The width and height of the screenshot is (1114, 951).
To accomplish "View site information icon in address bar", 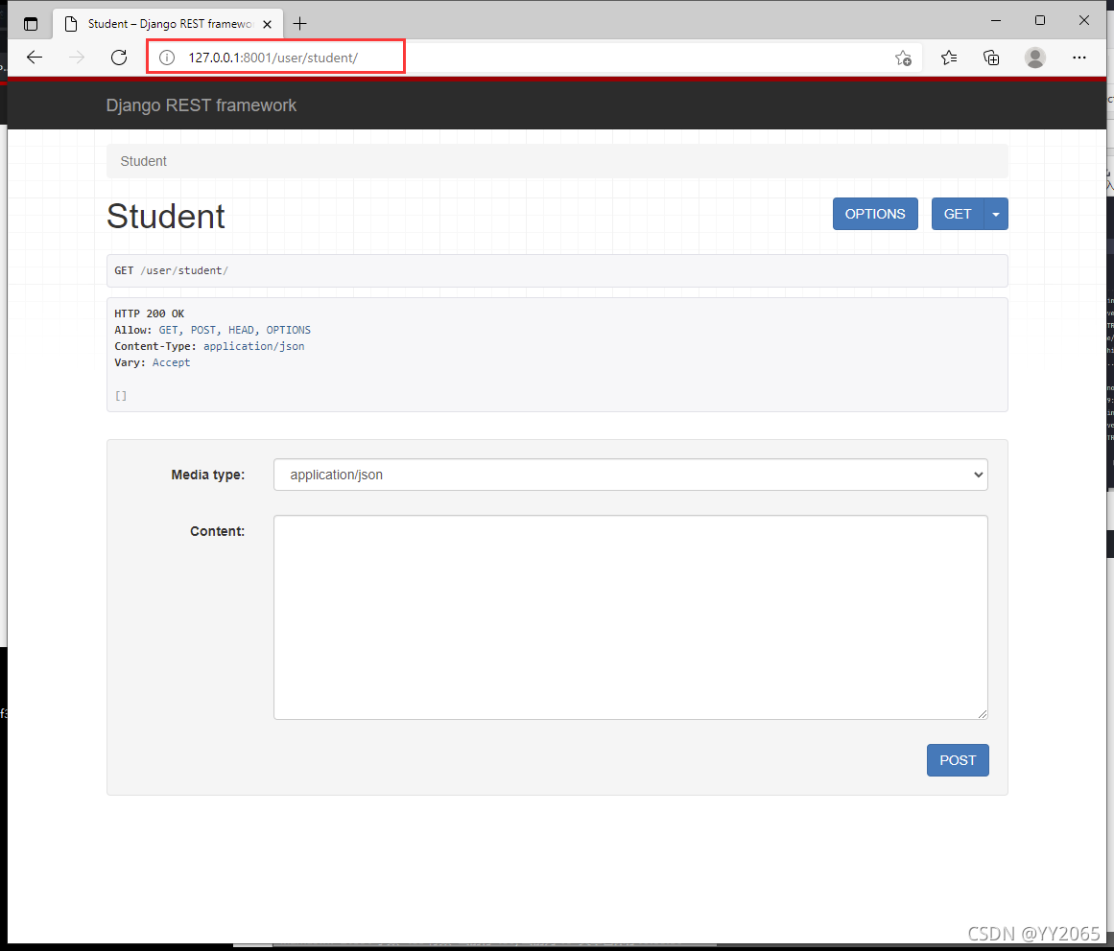I will point(166,58).
